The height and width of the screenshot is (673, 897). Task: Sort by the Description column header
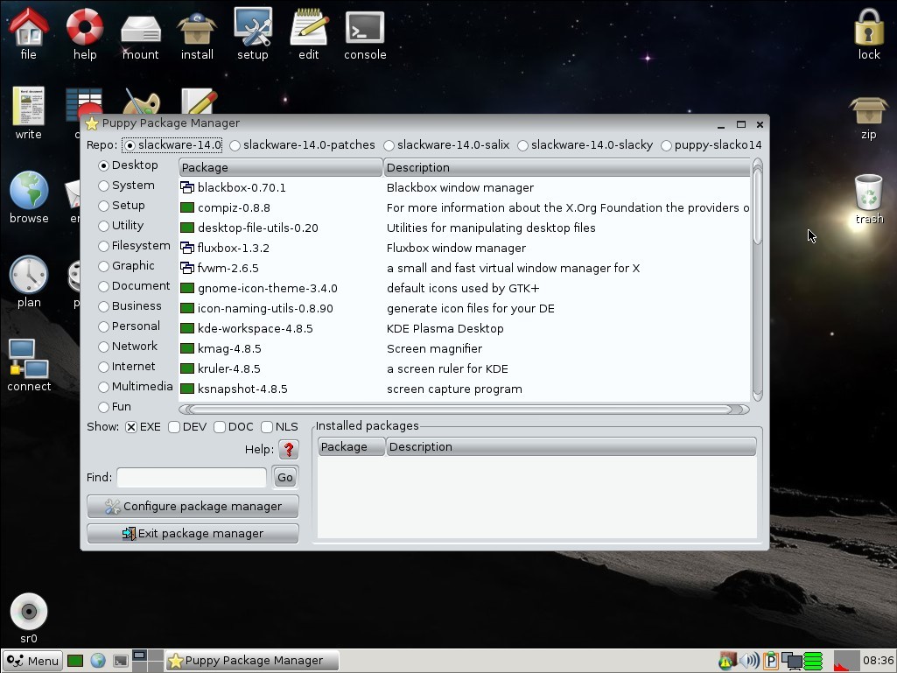click(566, 168)
